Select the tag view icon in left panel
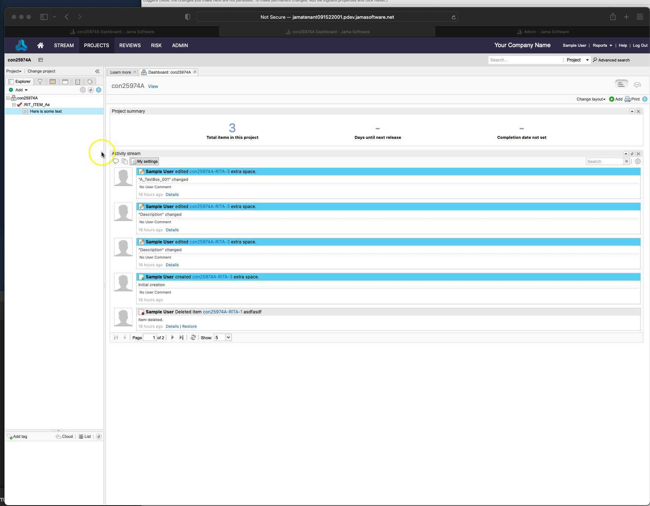Viewport: 650px width, 506px height. pos(89,81)
